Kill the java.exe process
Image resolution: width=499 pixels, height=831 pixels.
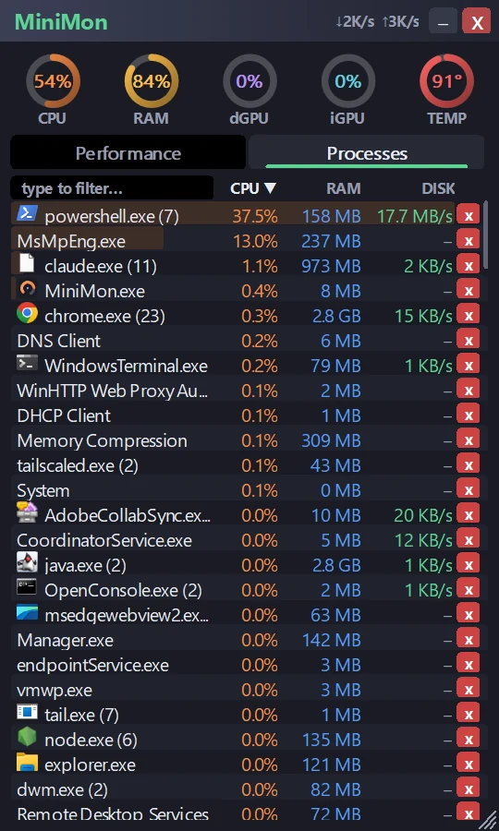(469, 565)
